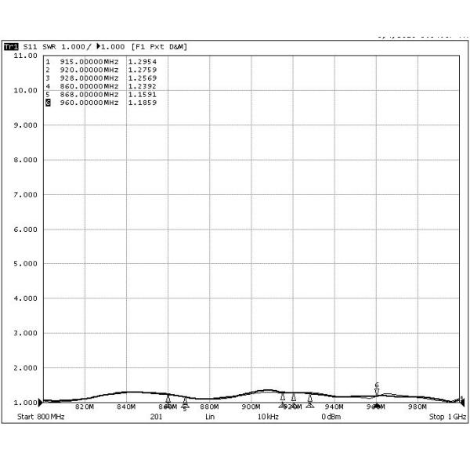Image resolution: width=470 pixels, height=470 pixels.
Task: Click right-edge reference position arrow
Action: point(461,400)
